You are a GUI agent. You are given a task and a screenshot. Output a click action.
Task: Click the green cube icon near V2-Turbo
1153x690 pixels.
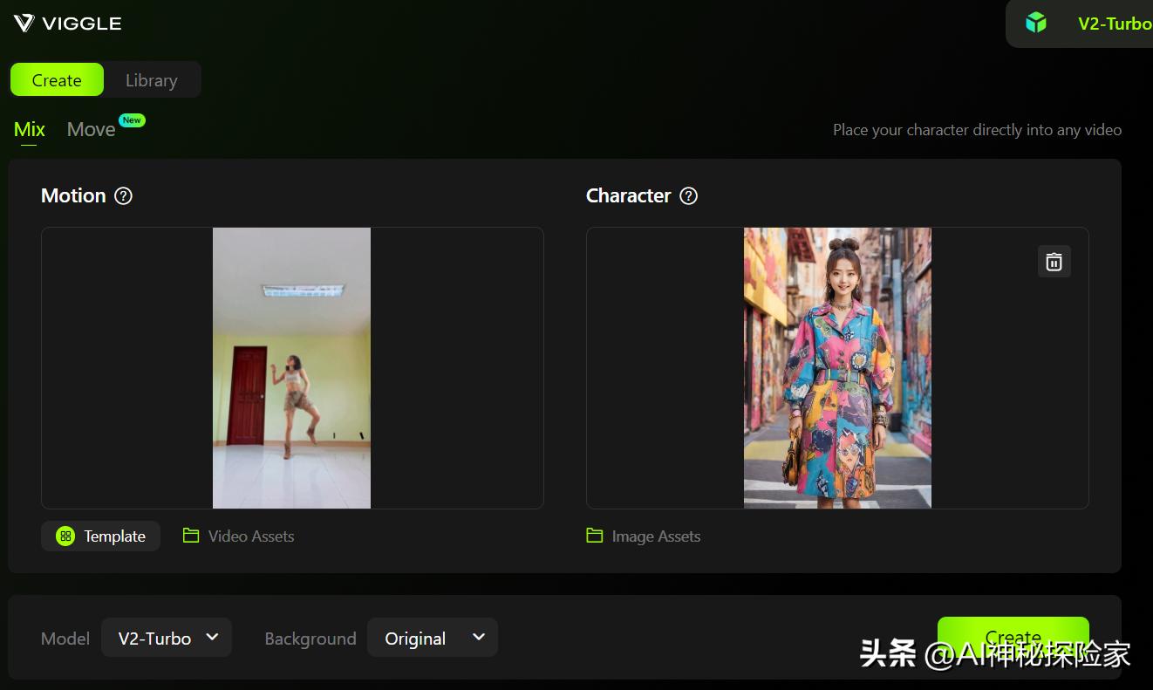click(x=1036, y=24)
